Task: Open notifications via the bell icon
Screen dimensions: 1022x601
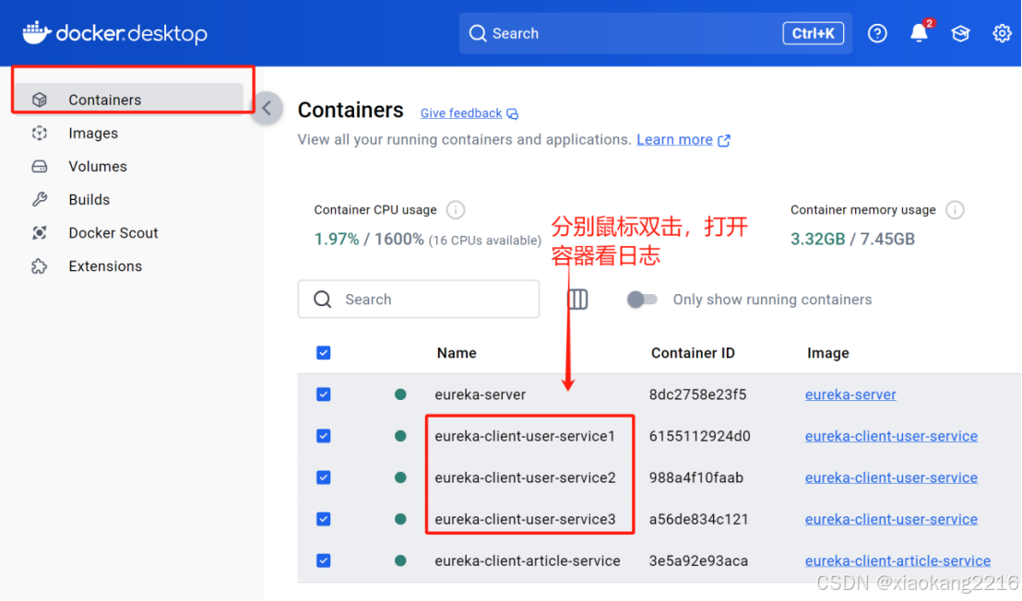Action: [919, 32]
